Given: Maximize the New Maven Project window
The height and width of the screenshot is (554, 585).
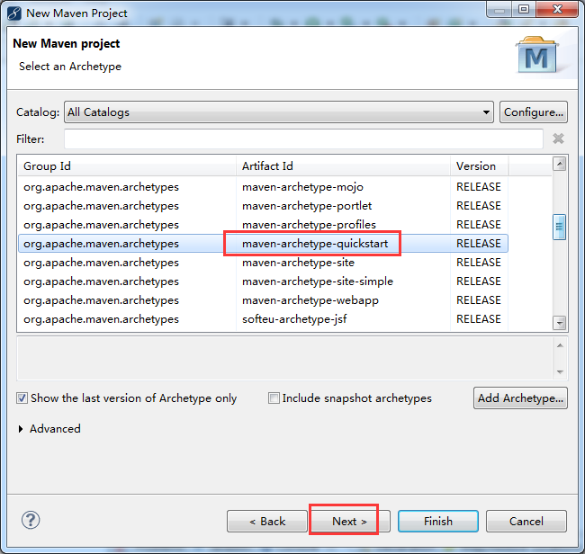Looking at the screenshot, I should click(524, 9).
